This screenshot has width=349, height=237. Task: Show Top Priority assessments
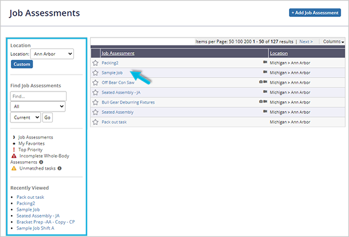click(30, 150)
